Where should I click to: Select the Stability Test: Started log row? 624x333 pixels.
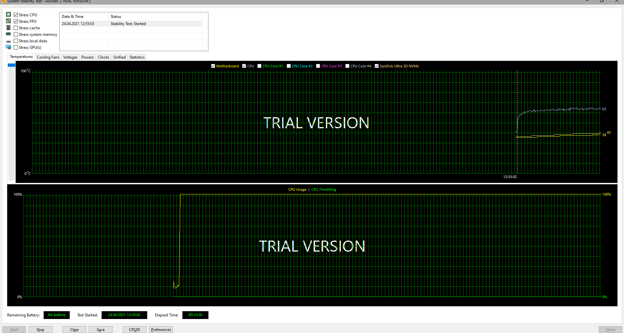(x=131, y=24)
